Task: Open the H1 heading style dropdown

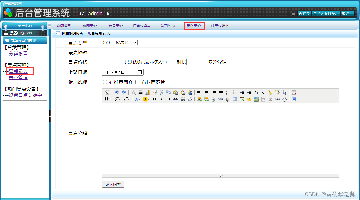Action: (108, 99)
